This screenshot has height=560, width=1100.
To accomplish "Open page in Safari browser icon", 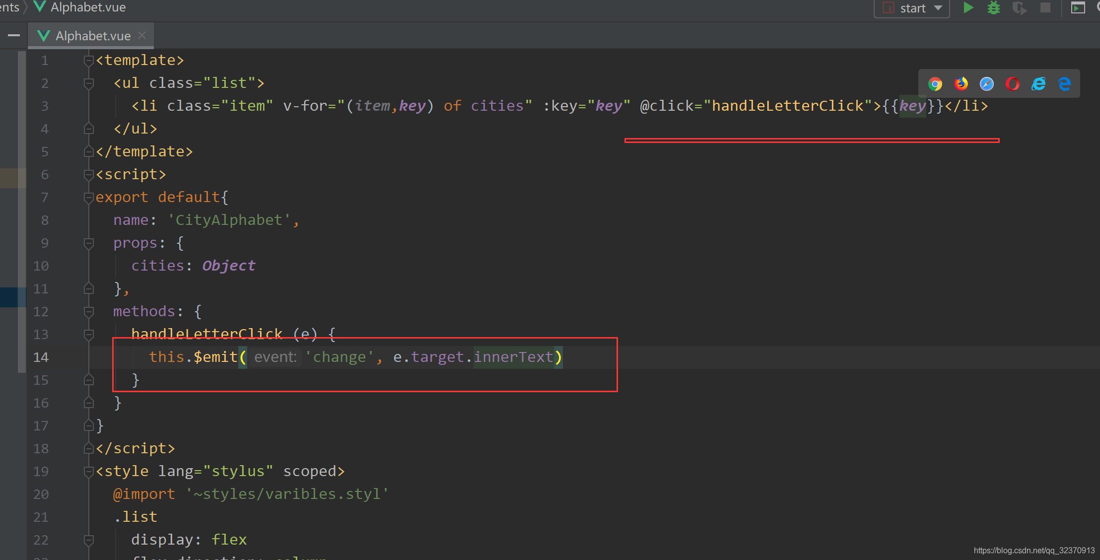I will tap(987, 84).
